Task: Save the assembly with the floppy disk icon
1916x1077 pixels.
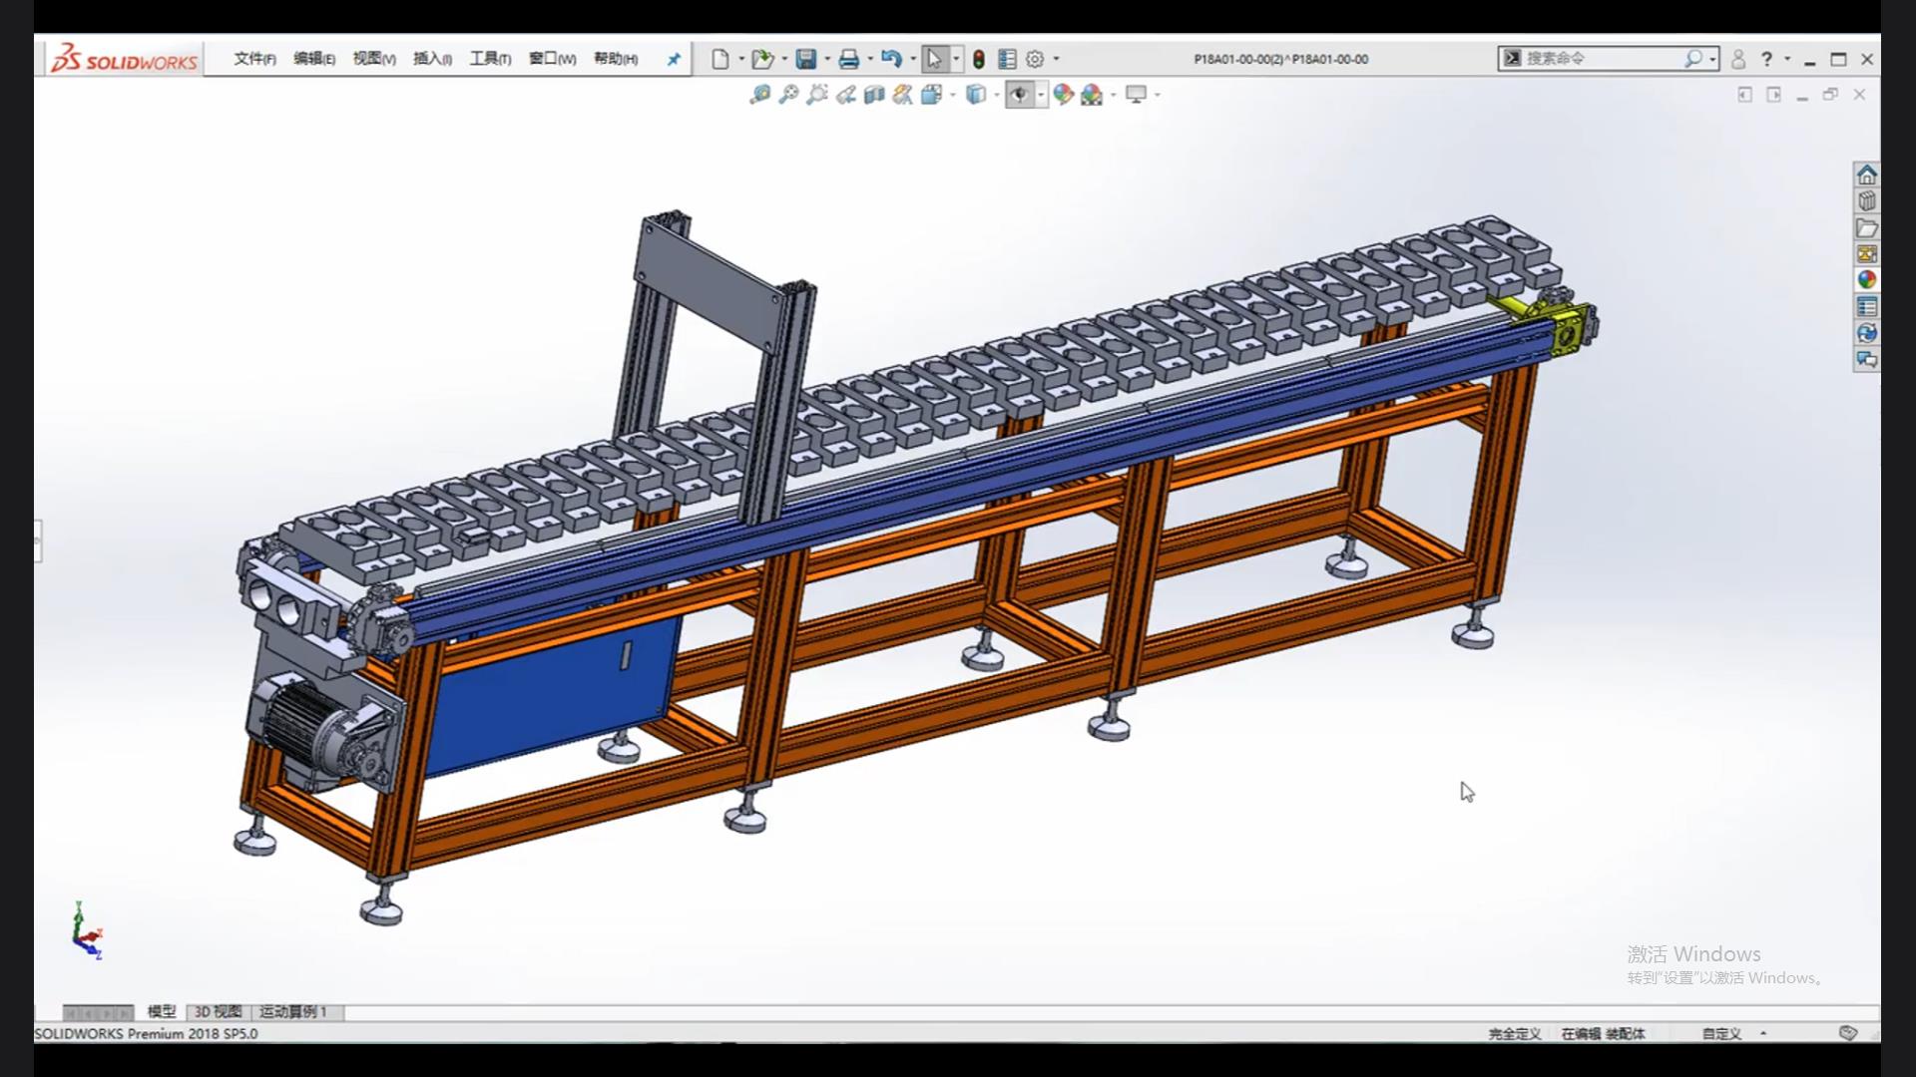Action: coord(806,59)
